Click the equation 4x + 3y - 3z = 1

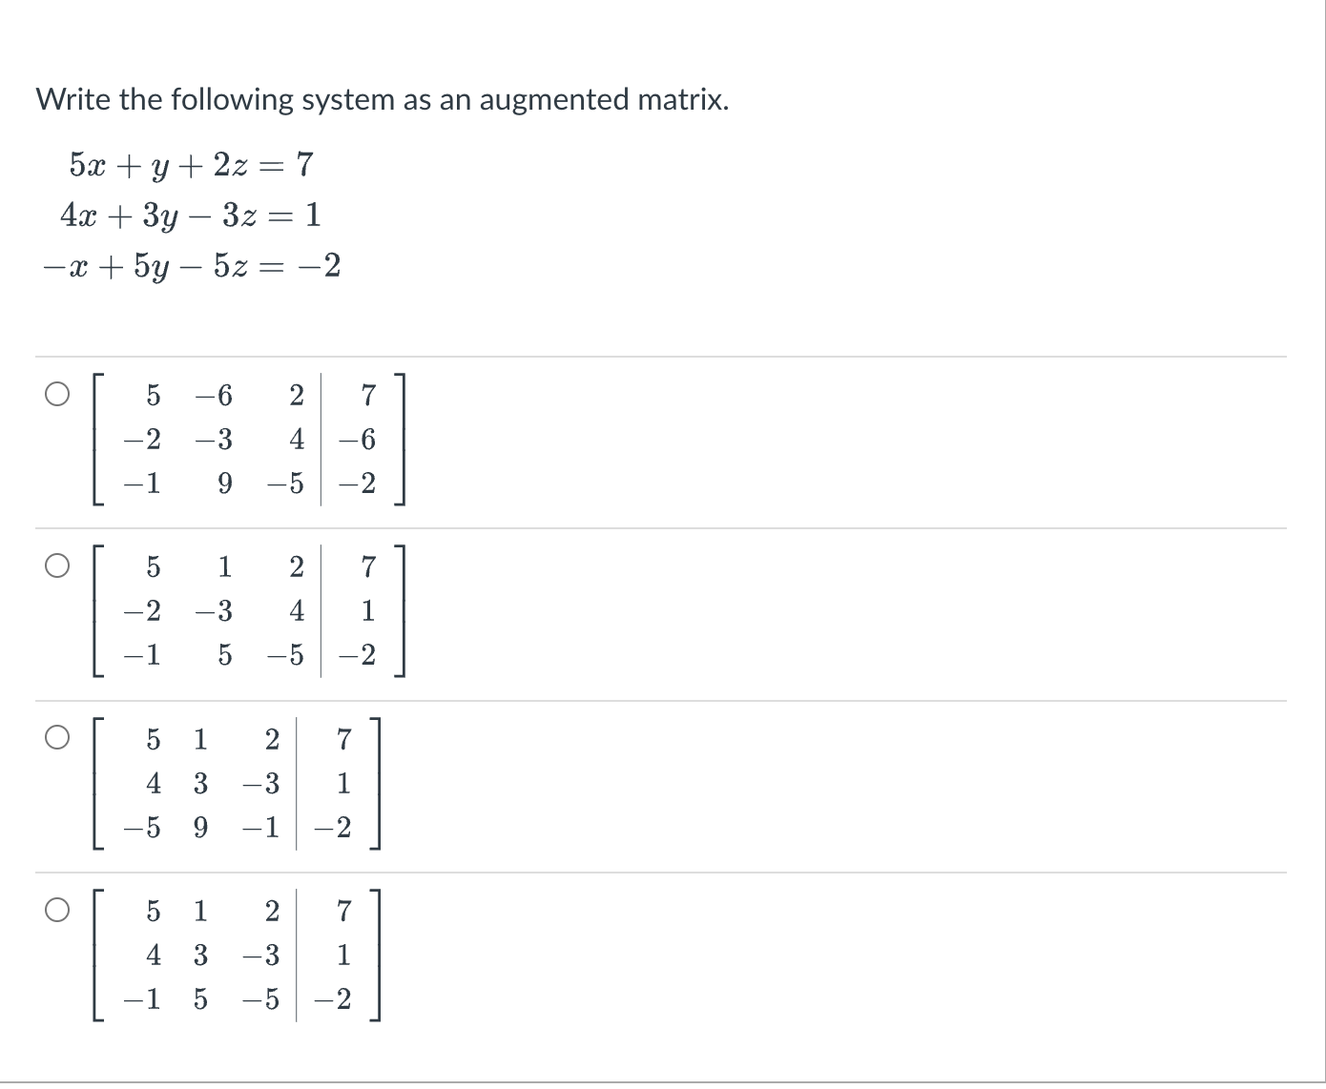point(191,216)
